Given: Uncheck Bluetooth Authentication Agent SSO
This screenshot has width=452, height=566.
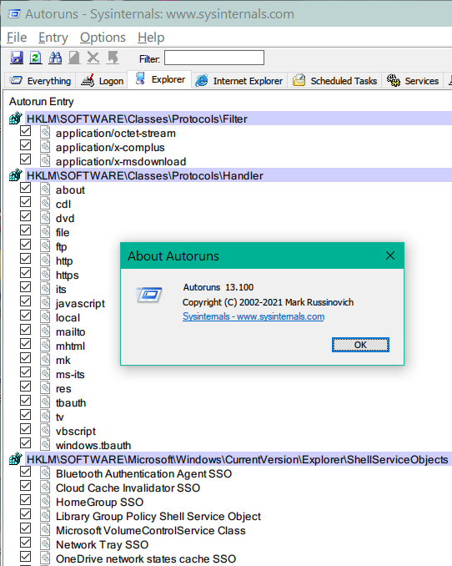Looking at the screenshot, I should [x=25, y=472].
